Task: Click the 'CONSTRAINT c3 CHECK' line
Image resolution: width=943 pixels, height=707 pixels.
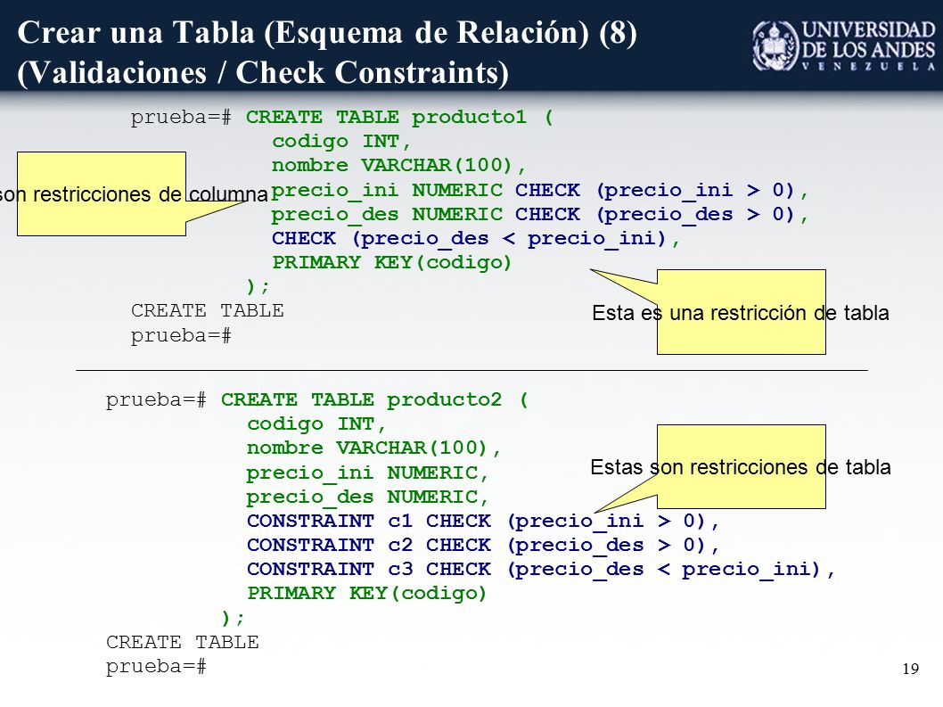Action: pyautogui.click(x=541, y=569)
